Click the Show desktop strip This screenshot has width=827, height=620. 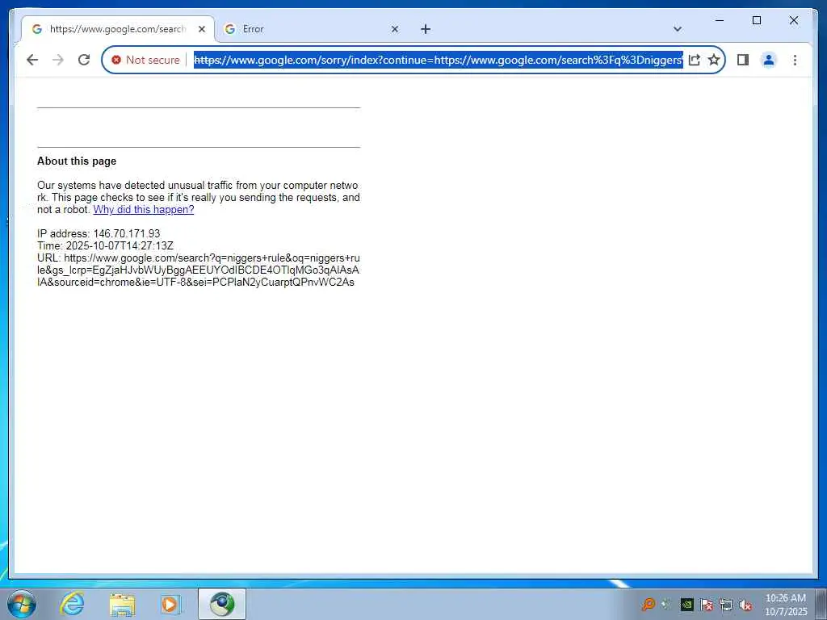821,604
